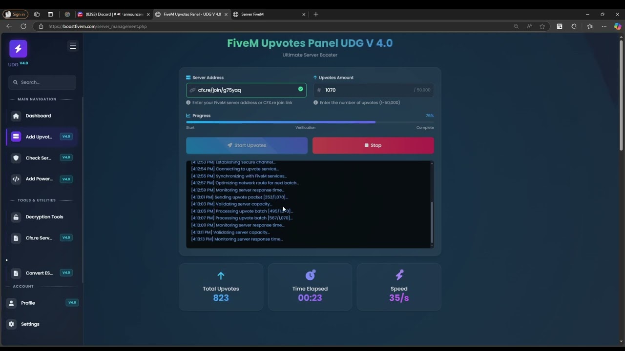Image resolution: width=625 pixels, height=351 pixels.
Task: Open a new browser tab
Action: tap(316, 14)
